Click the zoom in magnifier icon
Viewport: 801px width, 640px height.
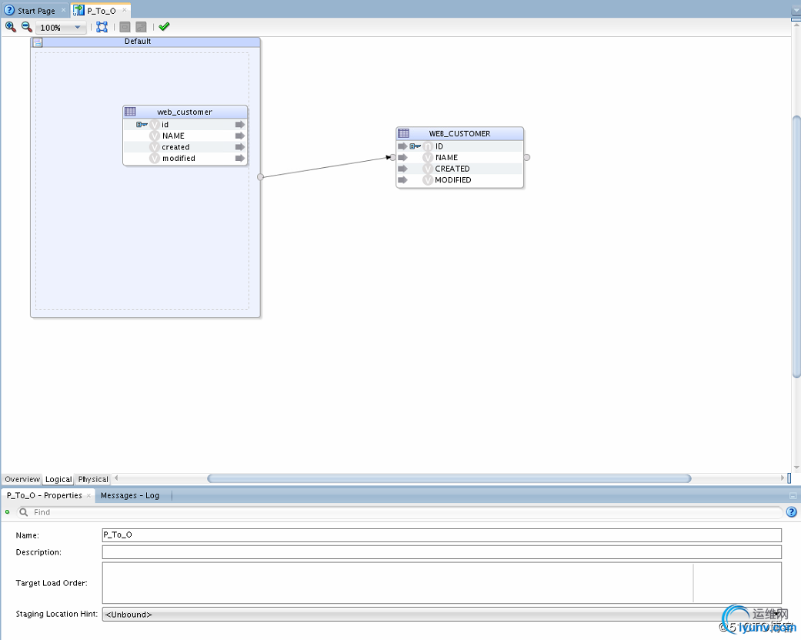point(11,27)
